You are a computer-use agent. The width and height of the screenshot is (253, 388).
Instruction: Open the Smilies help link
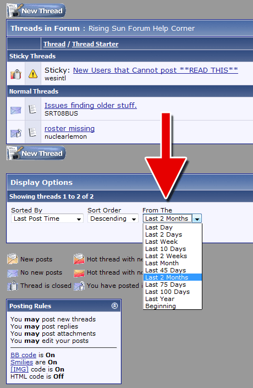pyautogui.click(x=21, y=362)
